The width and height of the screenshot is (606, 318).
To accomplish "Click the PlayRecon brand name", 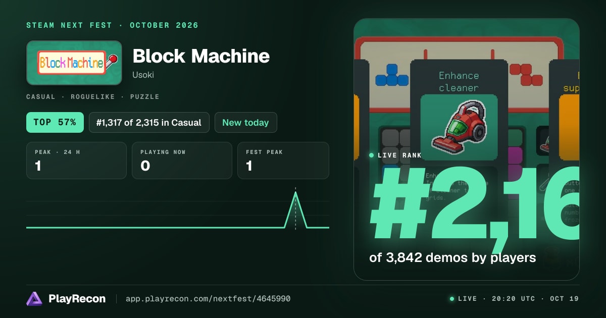I will 77,299.
